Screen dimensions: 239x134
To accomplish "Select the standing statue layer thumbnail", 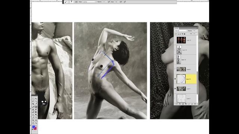I will 179,60.
